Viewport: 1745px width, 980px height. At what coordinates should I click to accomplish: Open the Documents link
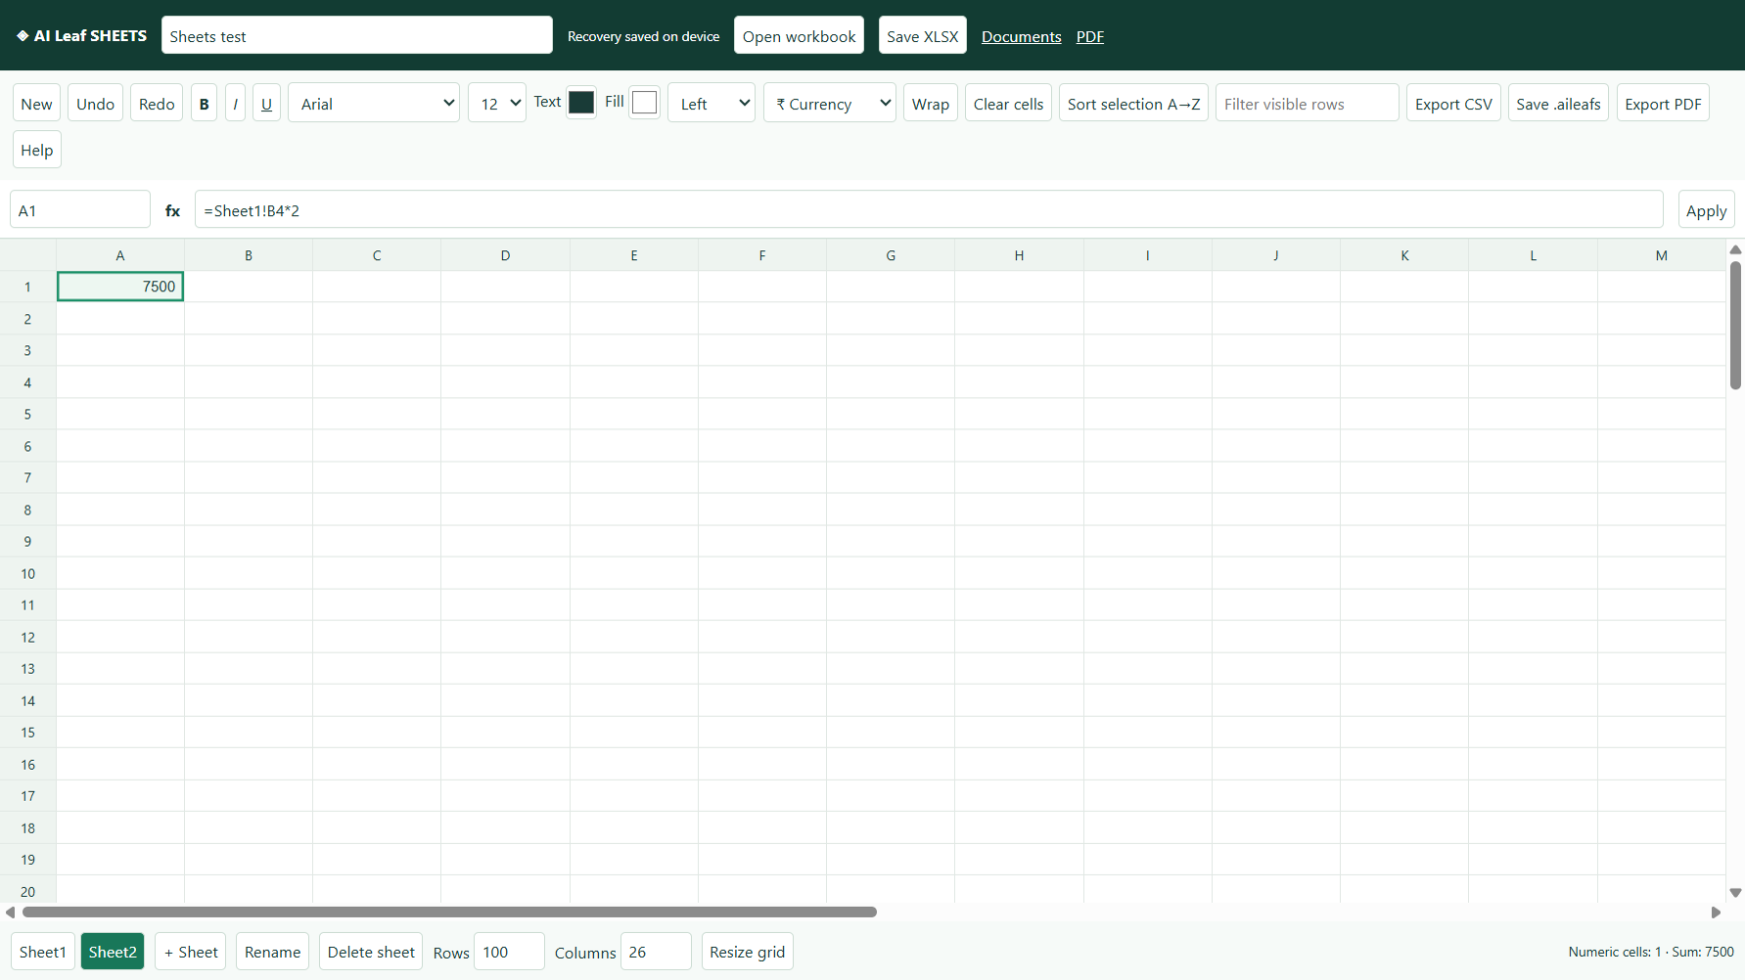pyautogui.click(x=1021, y=36)
